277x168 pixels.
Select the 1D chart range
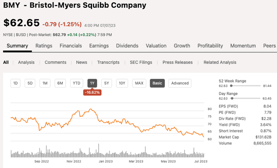tap(16, 83)
